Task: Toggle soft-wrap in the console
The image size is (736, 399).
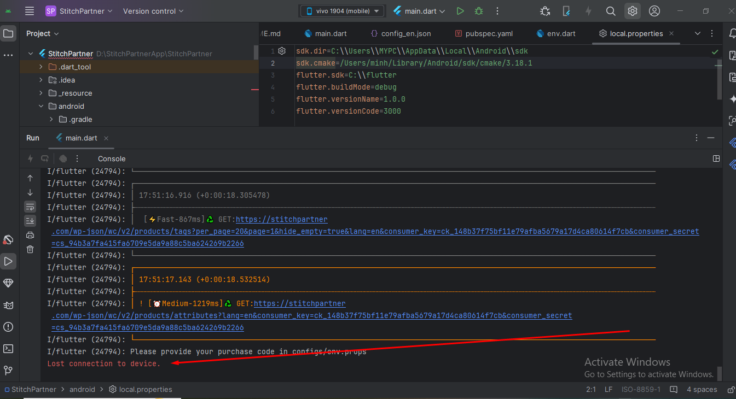Action: point(30,207)
